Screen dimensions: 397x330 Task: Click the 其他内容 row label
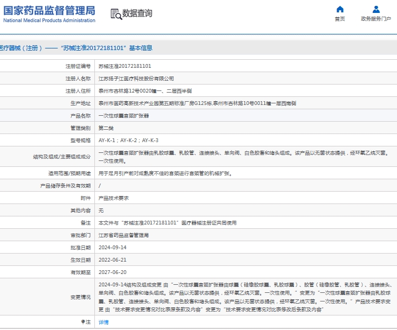(80, 210)
